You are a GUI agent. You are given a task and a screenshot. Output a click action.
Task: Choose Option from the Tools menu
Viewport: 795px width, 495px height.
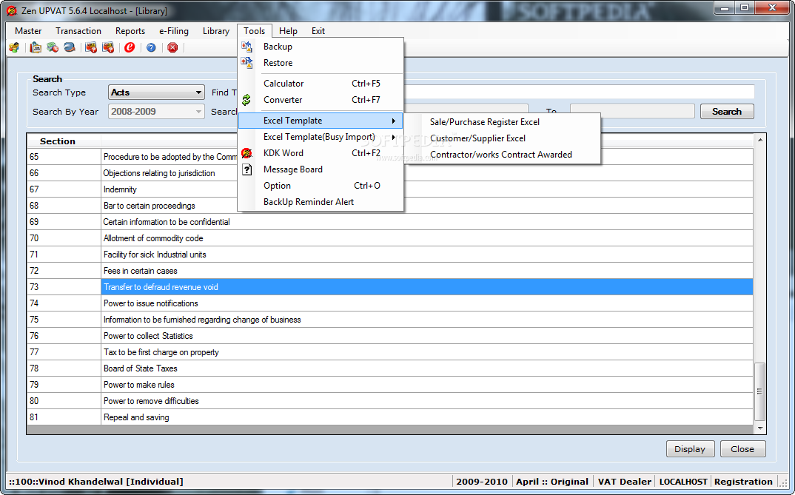pyautogui.click(x=321, y=186)
